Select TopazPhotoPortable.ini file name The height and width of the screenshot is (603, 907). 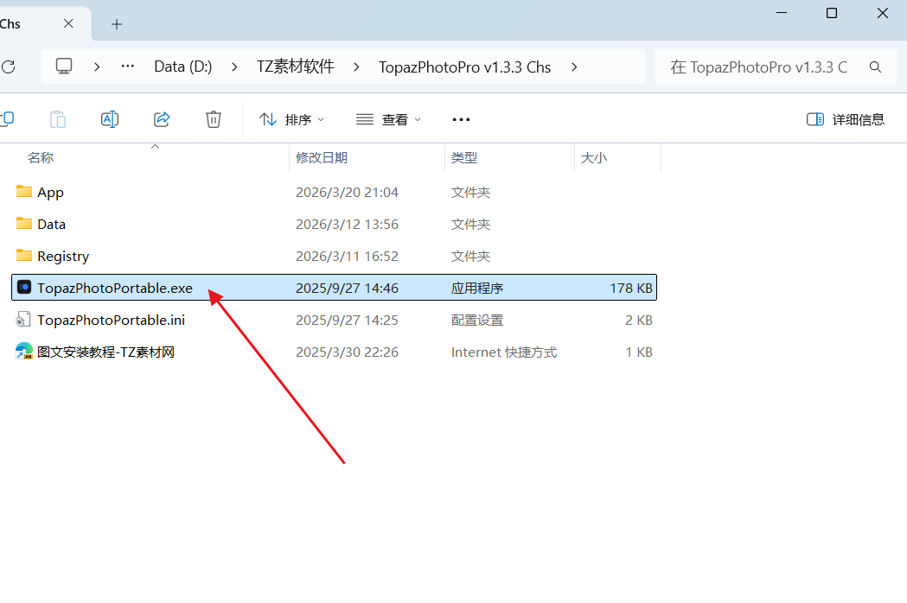(111, 321)
